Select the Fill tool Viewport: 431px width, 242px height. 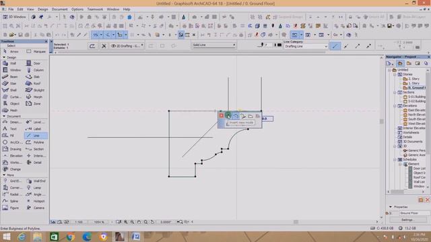pos(9,136)
